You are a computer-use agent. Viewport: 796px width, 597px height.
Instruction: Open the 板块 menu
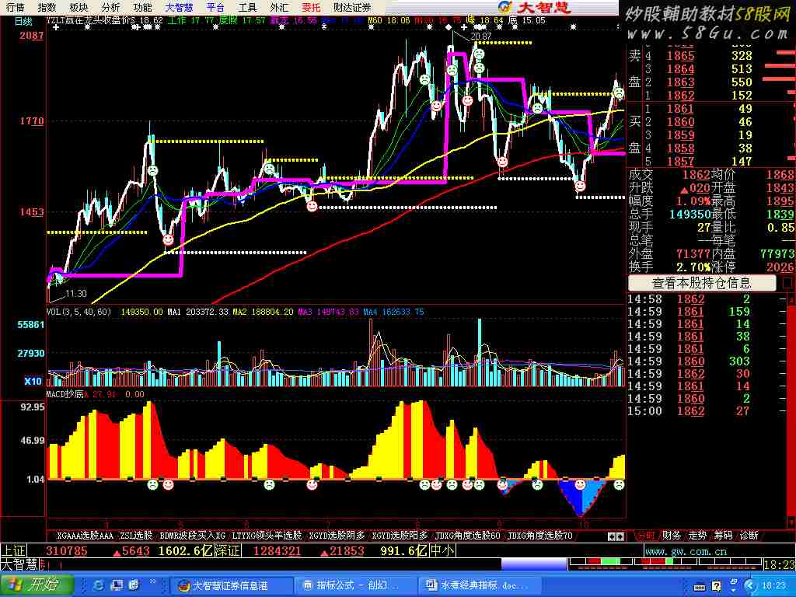coord(79,7)
